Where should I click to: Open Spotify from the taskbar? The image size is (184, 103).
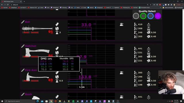73,101
